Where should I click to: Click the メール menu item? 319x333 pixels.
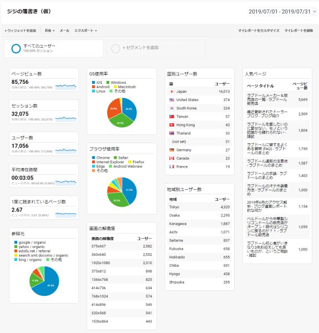64,31
